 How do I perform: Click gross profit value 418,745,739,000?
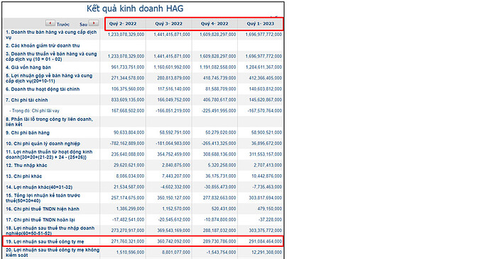point(219,78)
